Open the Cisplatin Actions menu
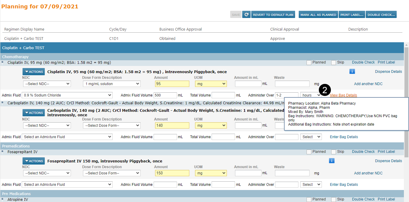 34,72
